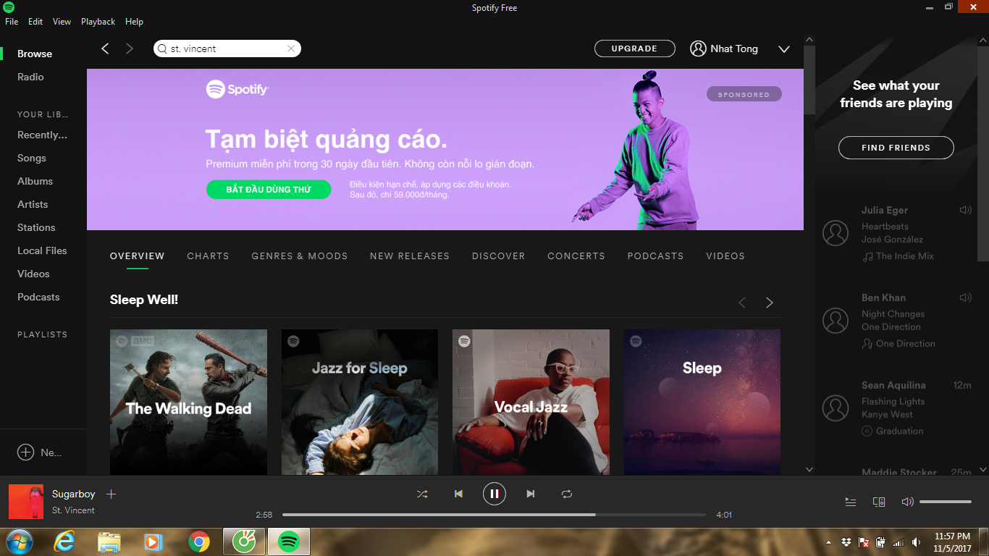Open the Jazz for Sleep playlist card

[360, 403]
